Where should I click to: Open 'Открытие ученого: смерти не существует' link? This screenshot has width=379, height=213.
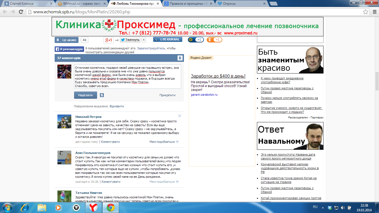pos(292,110)
